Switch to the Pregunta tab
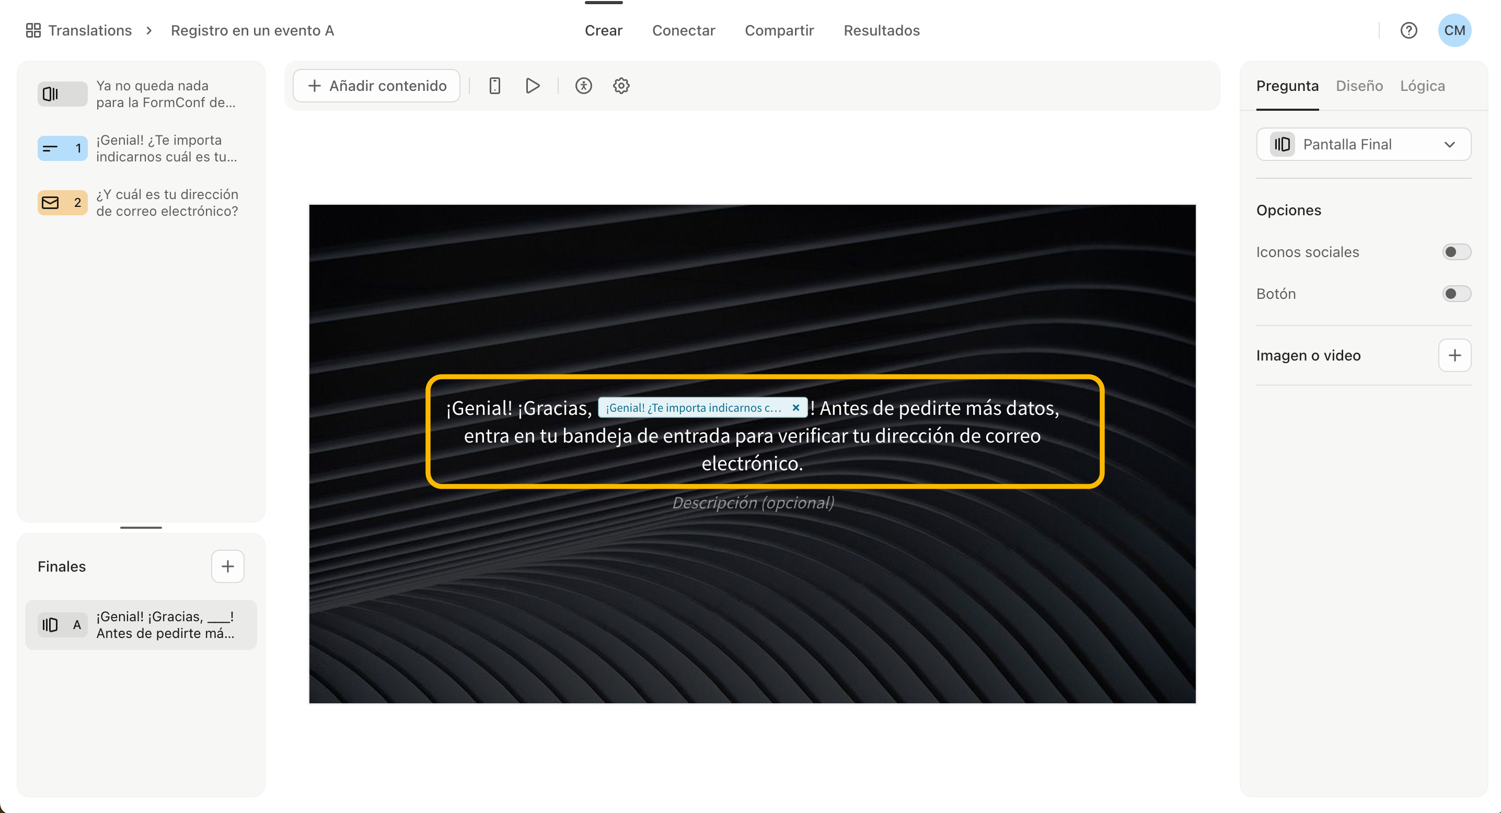Image resolution: width=1501 pixels, height=813 pixels. click(x=1287, y=86)
